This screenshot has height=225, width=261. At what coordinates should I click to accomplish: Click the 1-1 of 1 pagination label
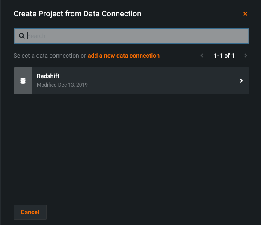(224, 56)
